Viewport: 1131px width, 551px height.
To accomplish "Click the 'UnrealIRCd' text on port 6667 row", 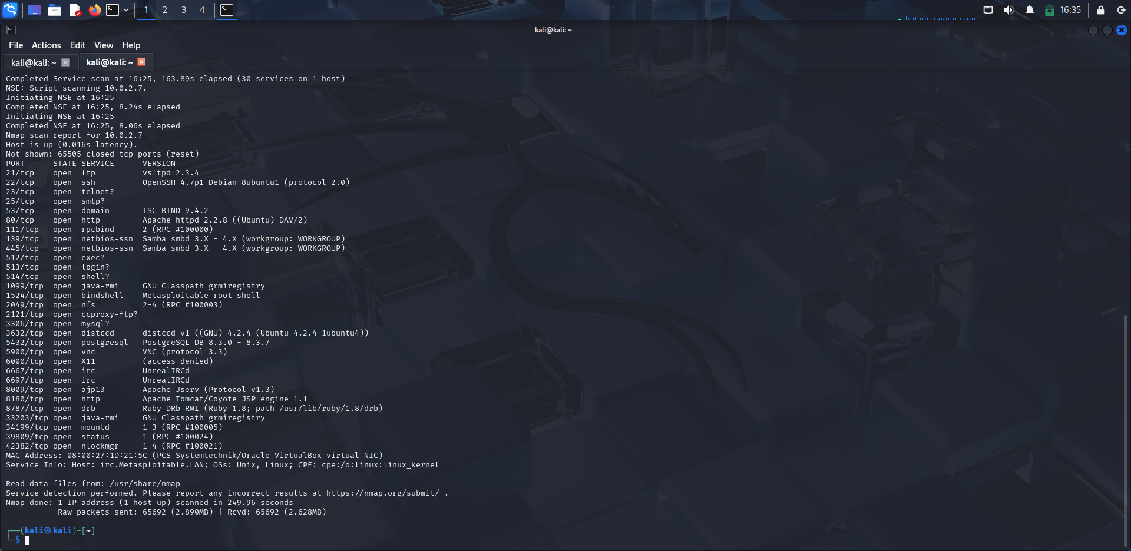I will click(166, 371).
